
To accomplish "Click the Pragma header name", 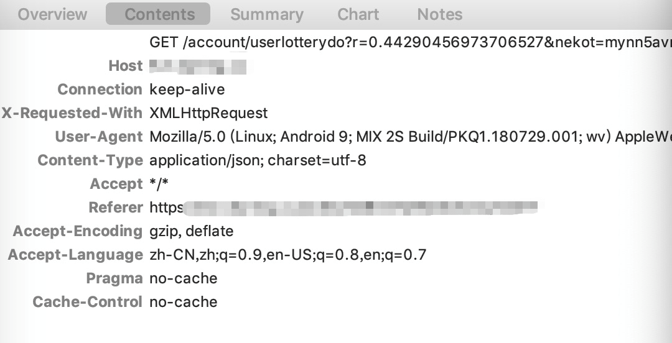I will click(114, 278).
